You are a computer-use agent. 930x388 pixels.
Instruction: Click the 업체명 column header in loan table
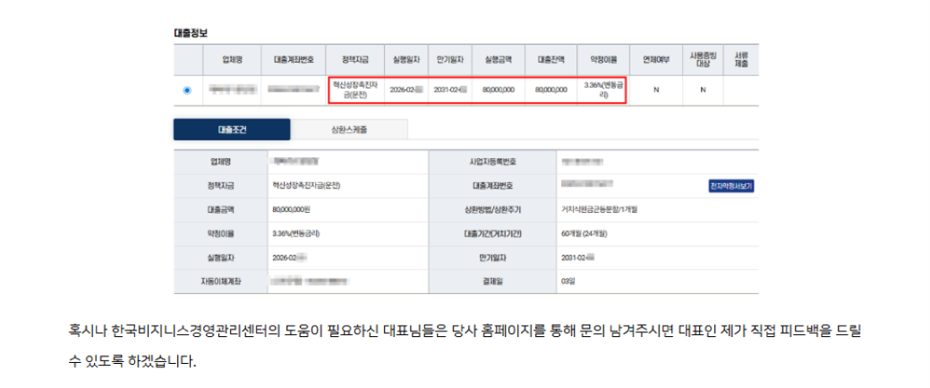(232, 59)
